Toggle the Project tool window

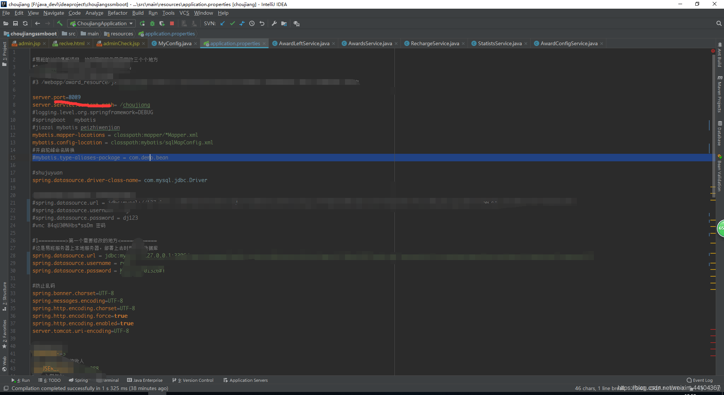[x=5, y=54]
